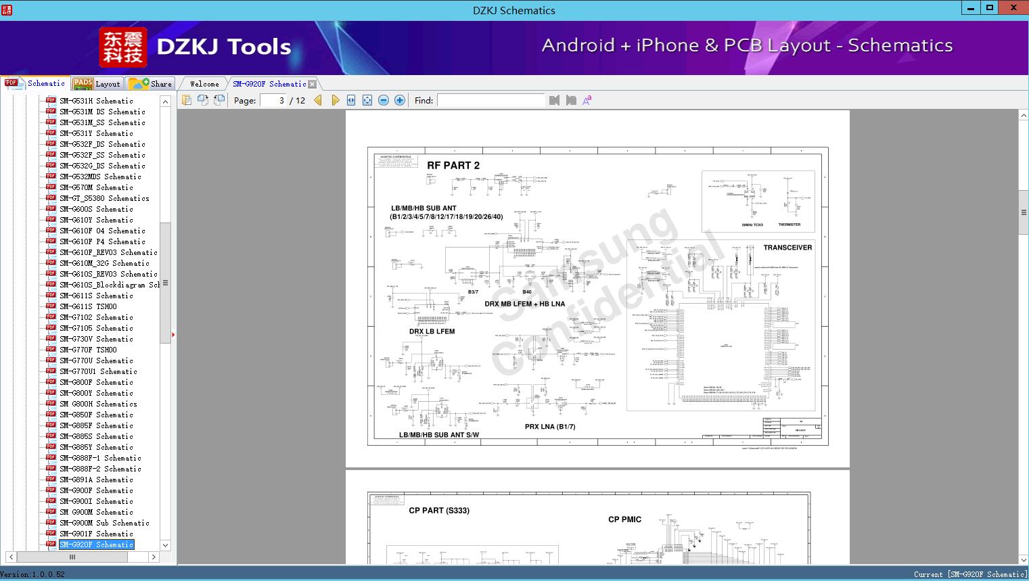Click the Find search field

click(x=490, y=100)
